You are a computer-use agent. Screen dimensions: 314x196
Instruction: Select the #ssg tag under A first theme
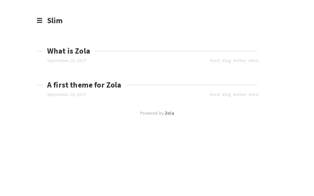[x=227, y=94]
